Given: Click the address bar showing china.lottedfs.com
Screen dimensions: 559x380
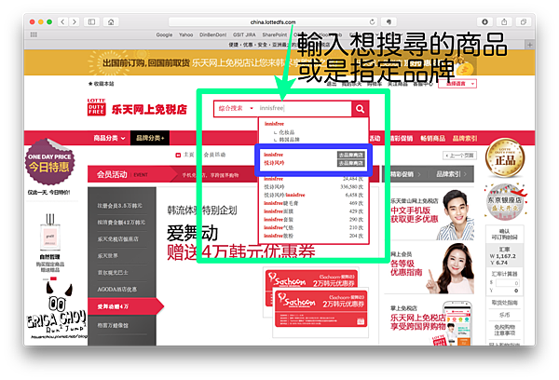Looking at the screenshot, I should pos(273,21).
